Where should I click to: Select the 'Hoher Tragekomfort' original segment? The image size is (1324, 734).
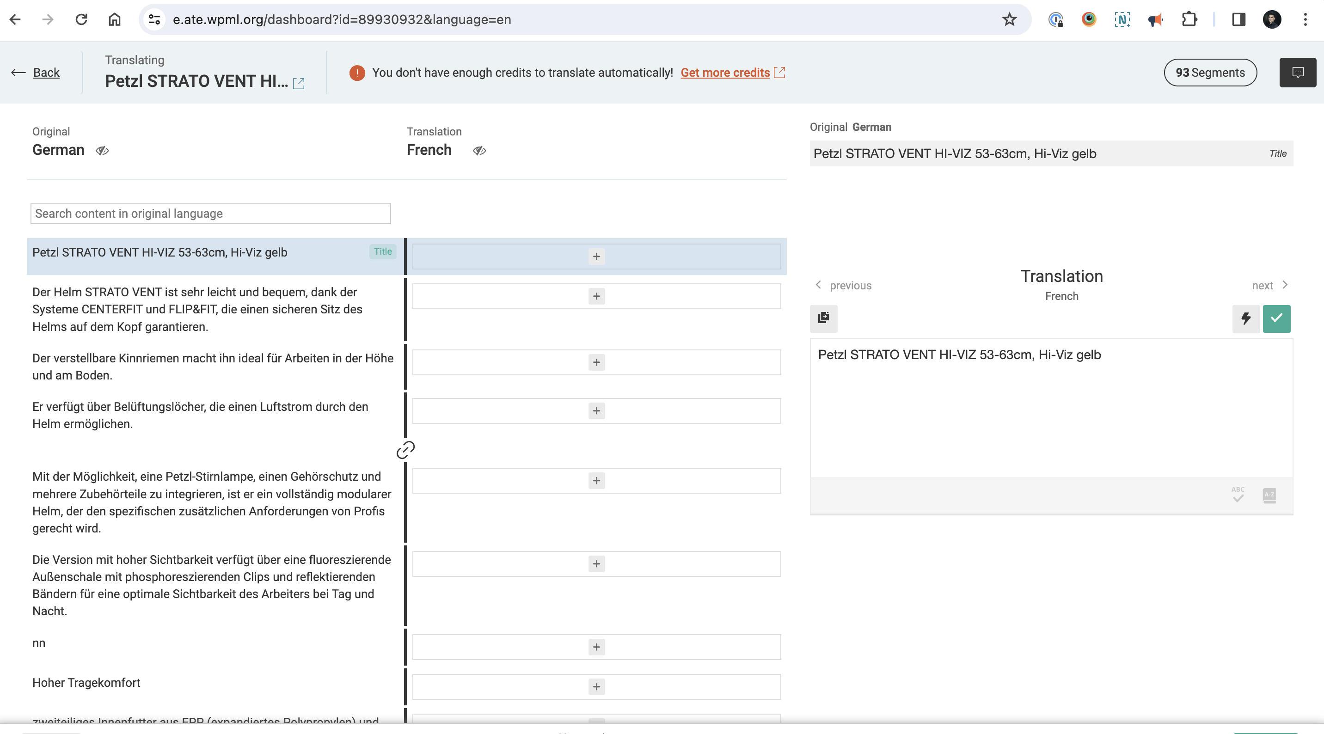click(86, 683)
